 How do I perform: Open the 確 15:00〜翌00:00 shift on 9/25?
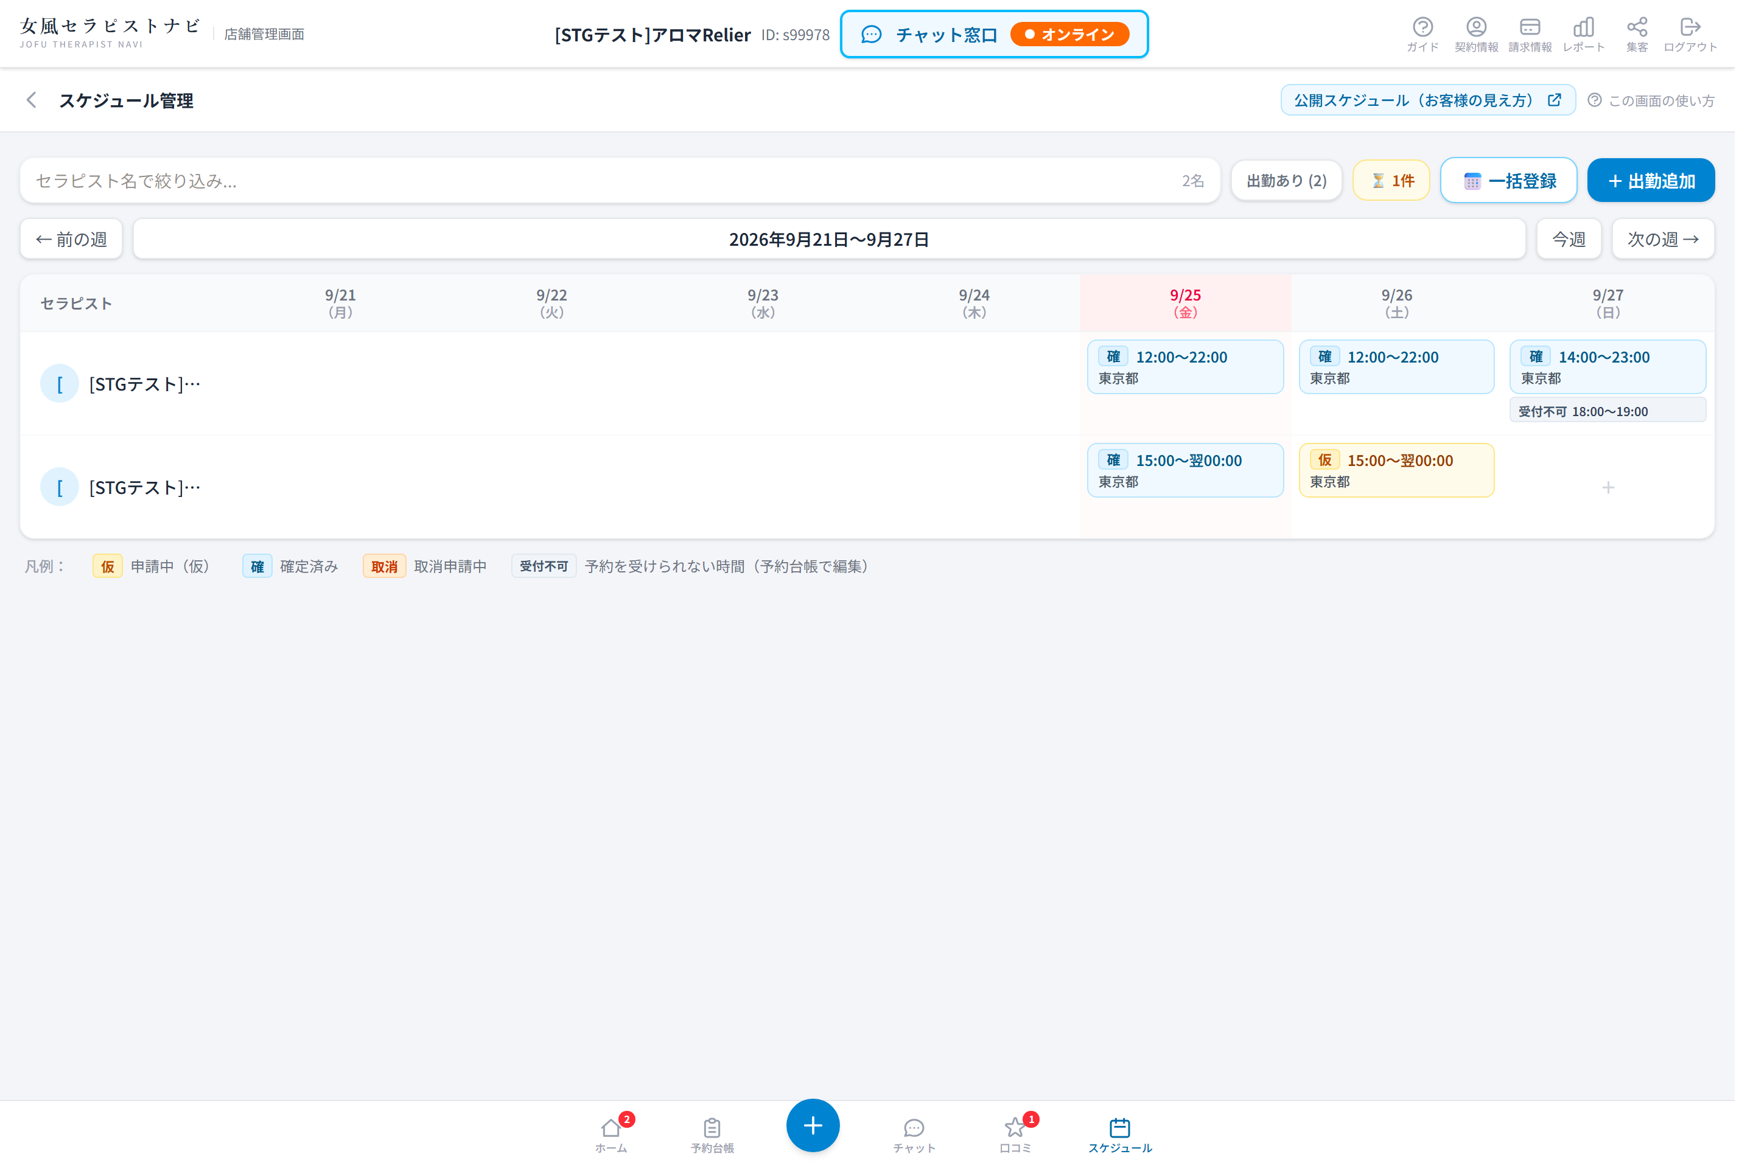click(x=1198, y=474)
